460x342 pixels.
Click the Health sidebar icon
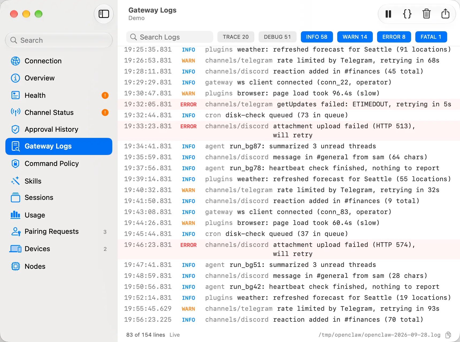click(16, 95)
